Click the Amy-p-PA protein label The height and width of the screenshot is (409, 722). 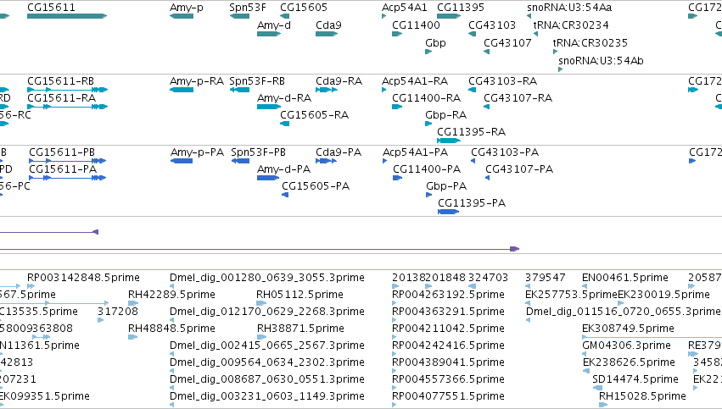tap(197, 152)
